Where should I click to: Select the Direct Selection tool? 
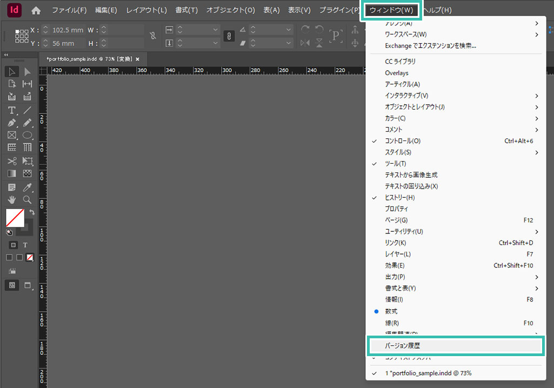click(27, 71)
